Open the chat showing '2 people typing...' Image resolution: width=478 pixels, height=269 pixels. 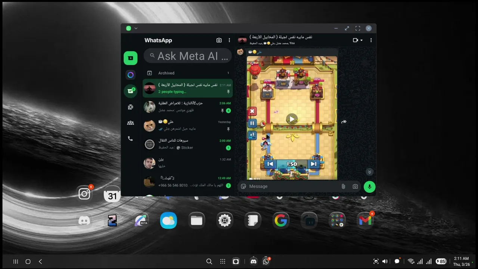[188, 88]
